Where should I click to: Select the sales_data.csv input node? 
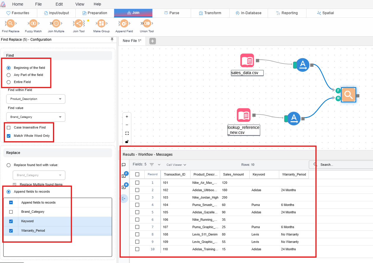247,61
